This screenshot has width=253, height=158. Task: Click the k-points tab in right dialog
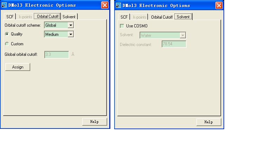(140, 17)
